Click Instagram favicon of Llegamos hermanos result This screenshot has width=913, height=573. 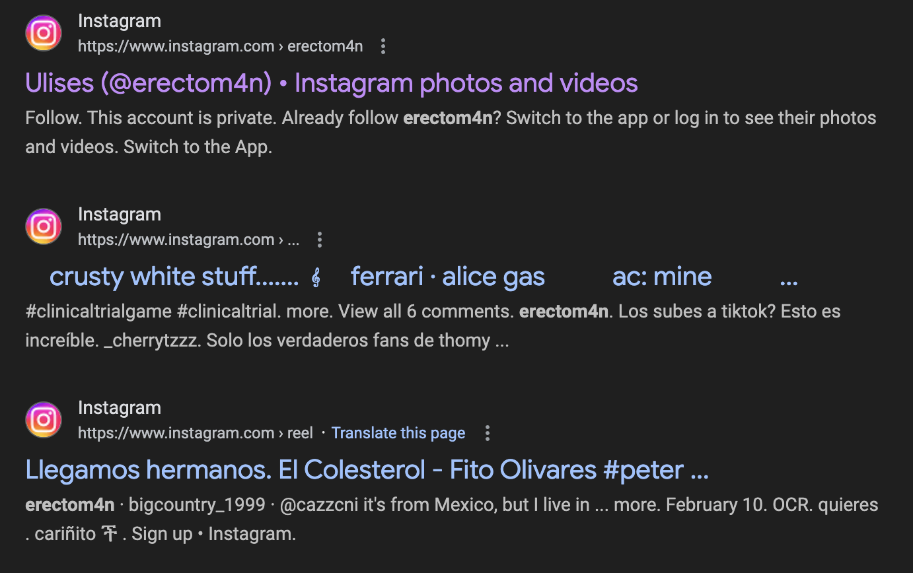pos(44,420)
